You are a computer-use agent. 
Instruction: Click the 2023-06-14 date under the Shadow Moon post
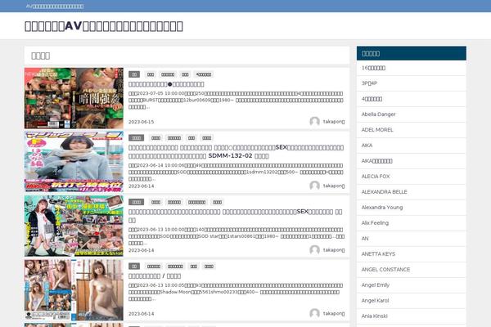142,314
